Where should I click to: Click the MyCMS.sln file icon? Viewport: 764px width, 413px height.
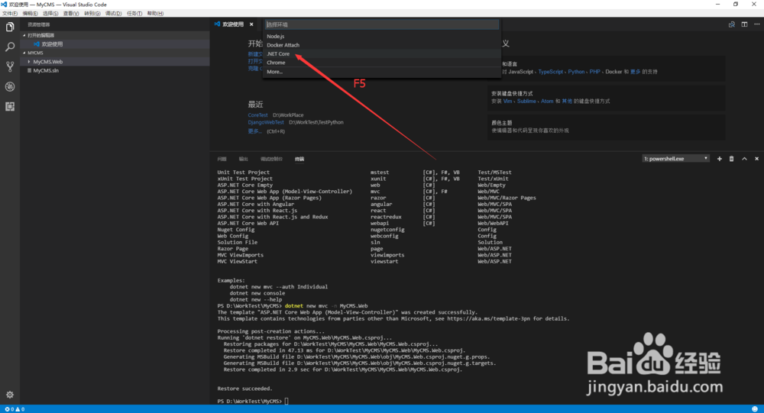[x=29, y=71]
